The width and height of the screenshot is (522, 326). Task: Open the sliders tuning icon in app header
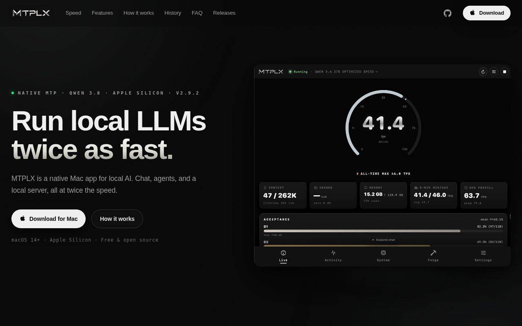click(494, 72)
